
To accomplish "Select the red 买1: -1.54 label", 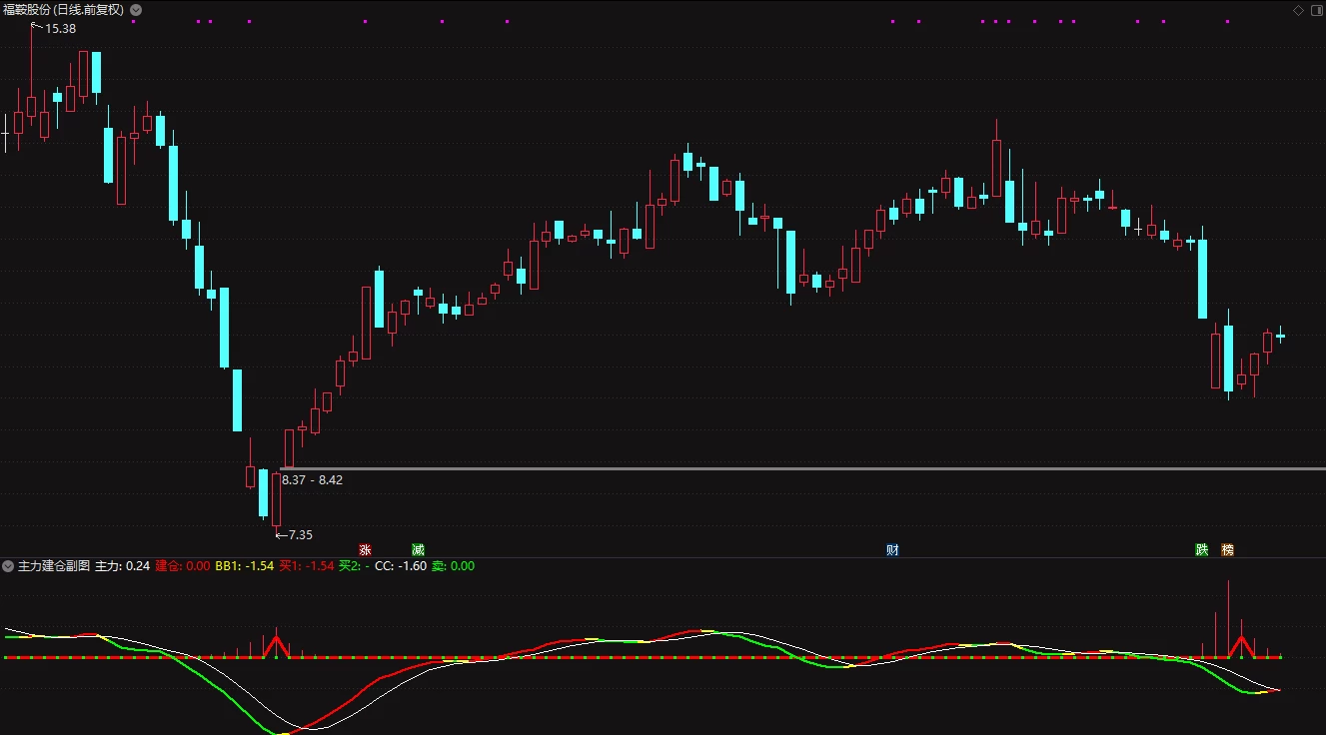I will (307, 566).
